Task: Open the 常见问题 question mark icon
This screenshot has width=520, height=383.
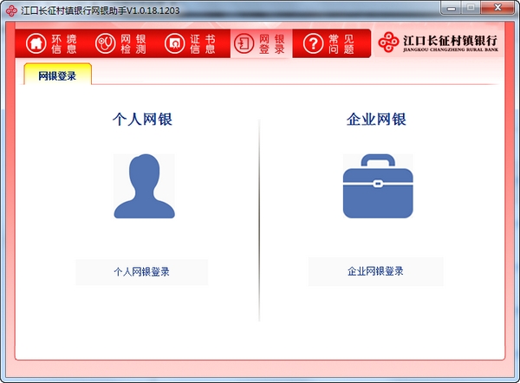Action: (313, 43)
